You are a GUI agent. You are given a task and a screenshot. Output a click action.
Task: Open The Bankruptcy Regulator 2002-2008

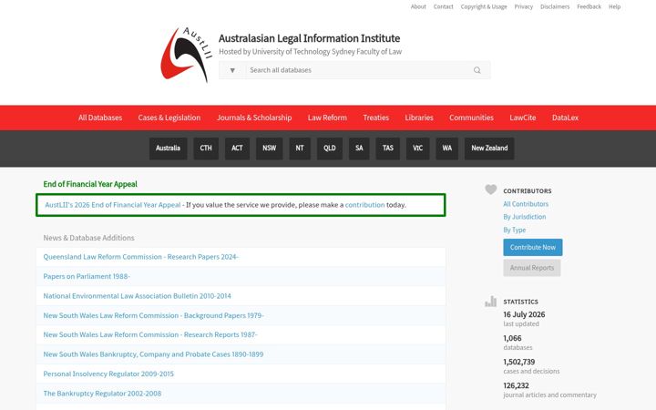click(x=102, y=394)
